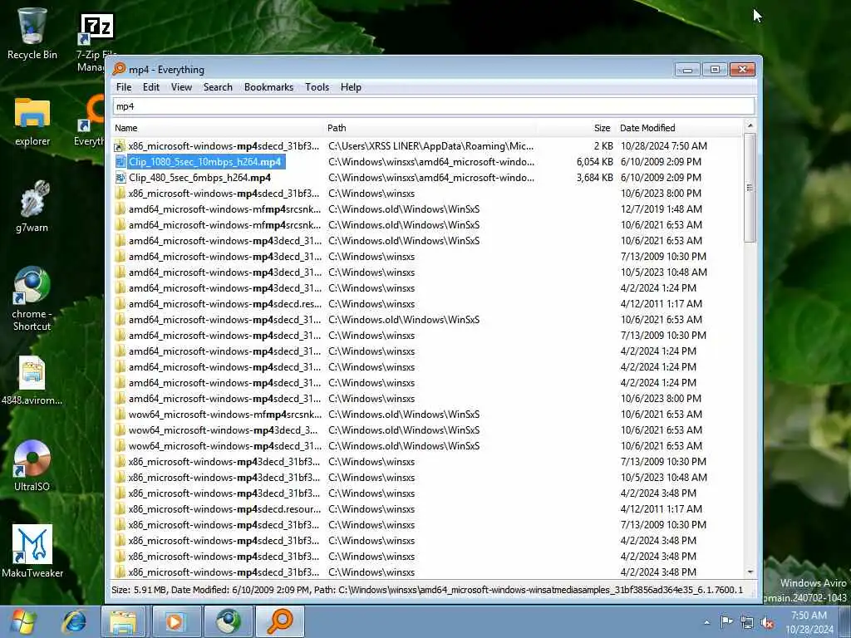Screen dimensions: 851x638
Task: Click the results scrollbar up arrow
Action: [750, 126]
